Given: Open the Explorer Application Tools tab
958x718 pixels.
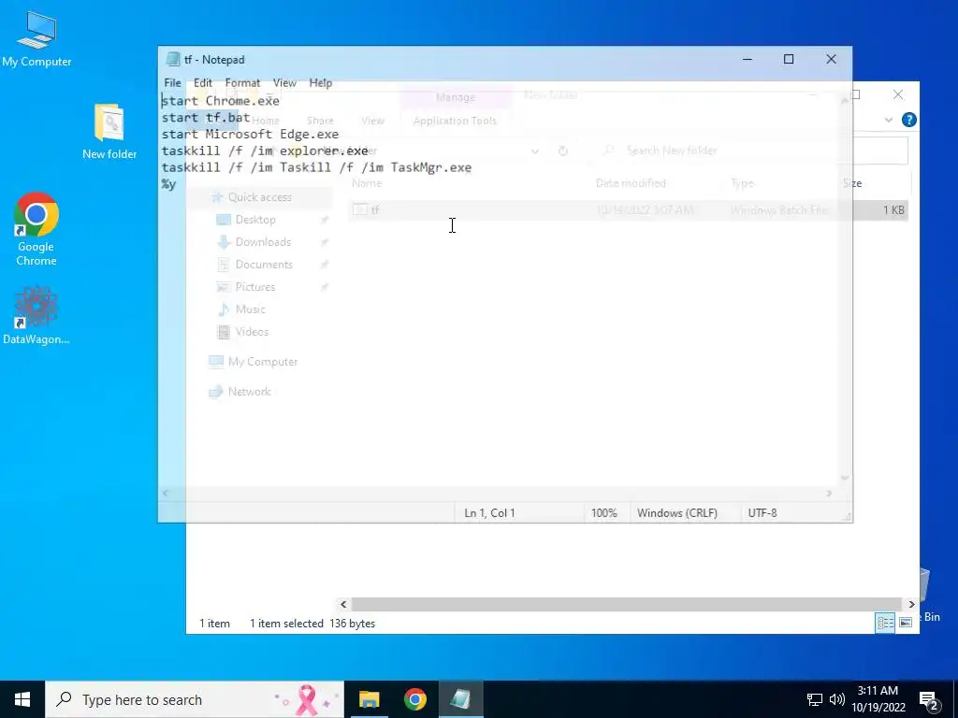Looking at the screenshot, I should (x=455, y=121).
